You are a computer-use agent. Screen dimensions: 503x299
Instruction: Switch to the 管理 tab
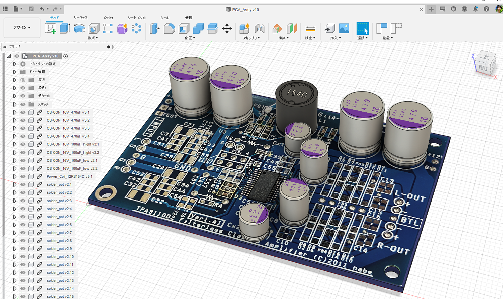[189, 18]
